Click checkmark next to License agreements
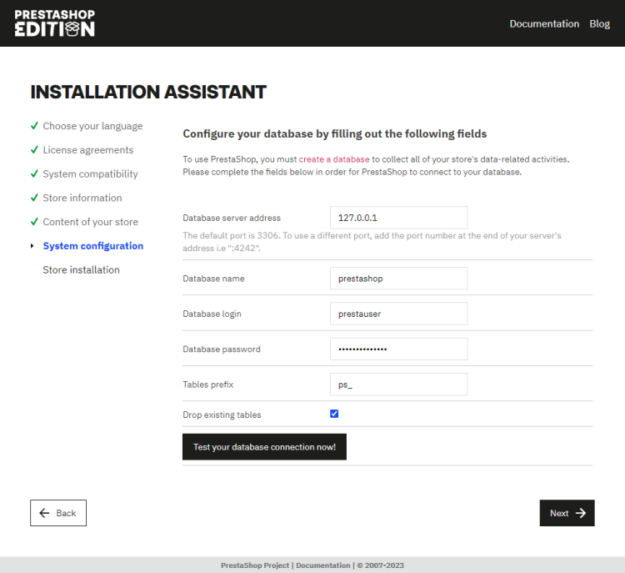The height and width of the screenshot is (573, 625). click(x=35, y=149)
